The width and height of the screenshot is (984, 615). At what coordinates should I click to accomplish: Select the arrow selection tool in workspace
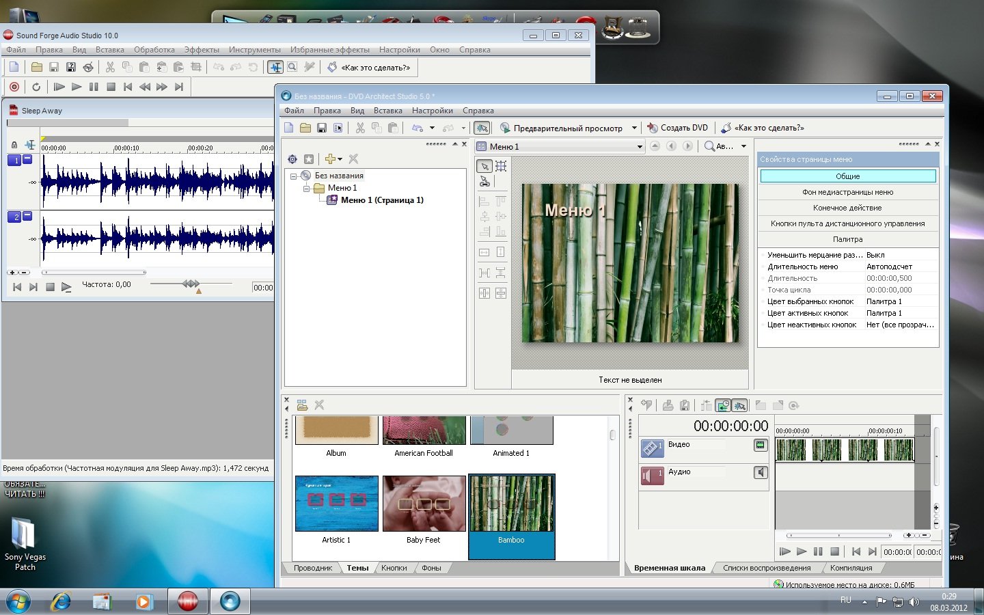(x=484, y=166)
